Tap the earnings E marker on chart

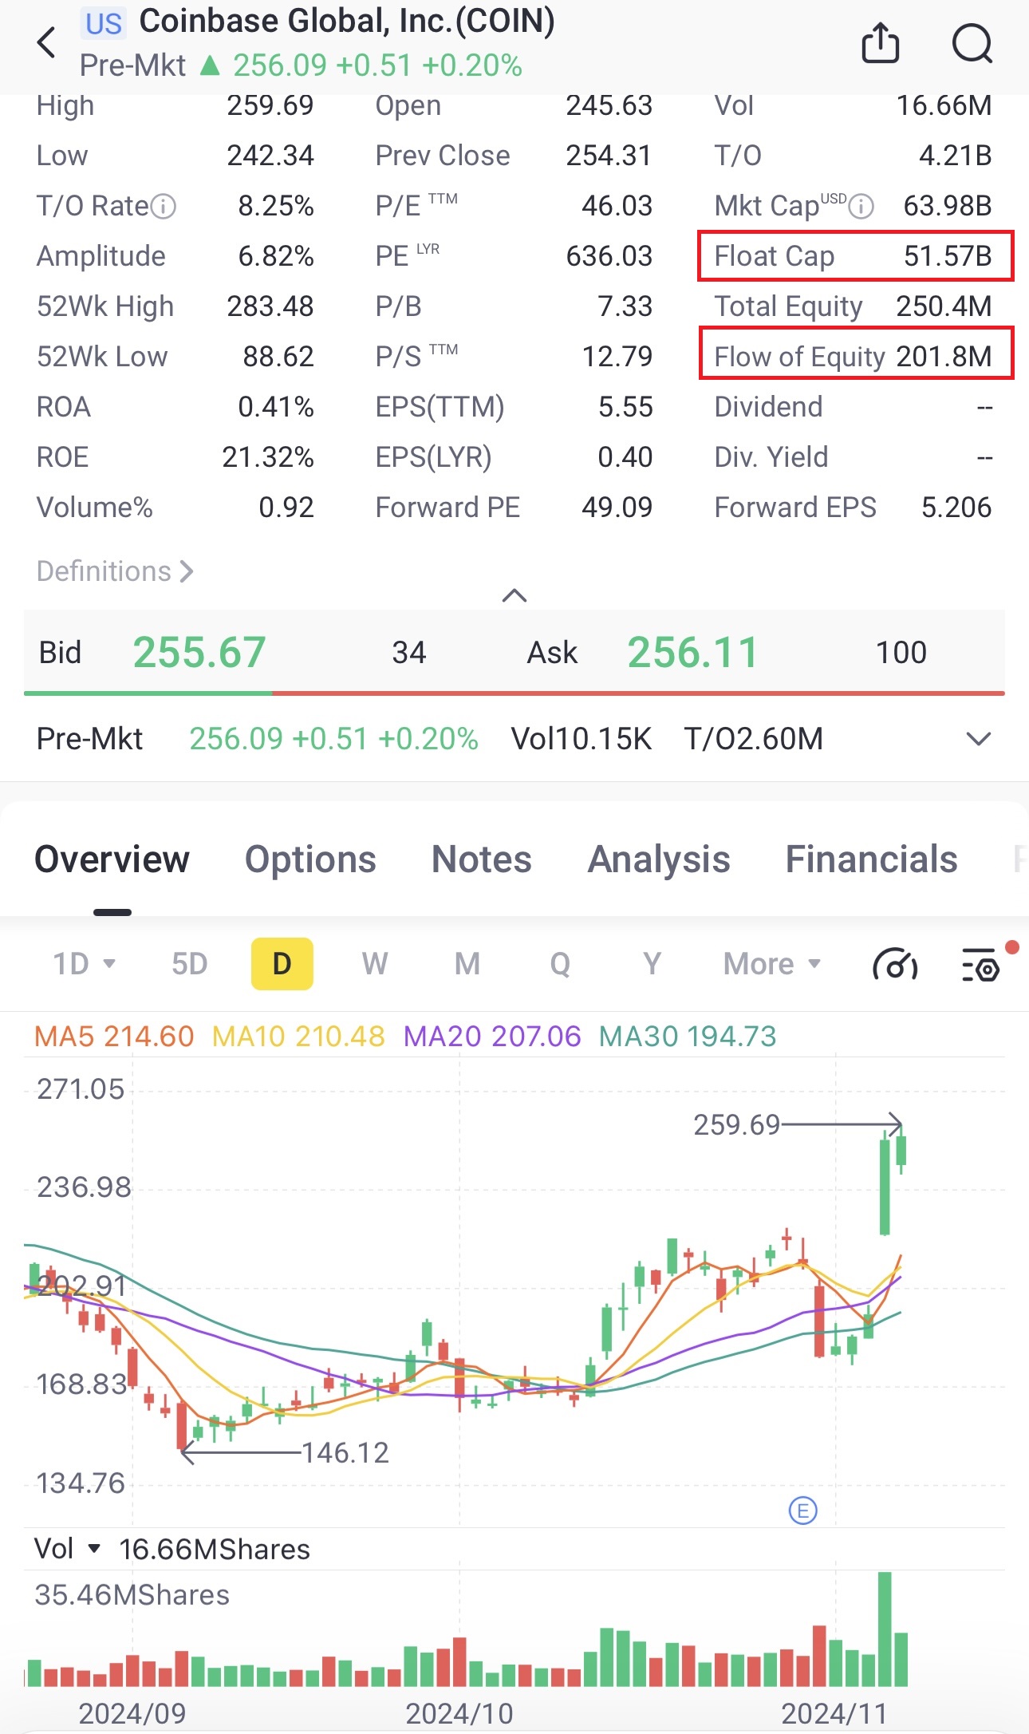point(802,1511)
